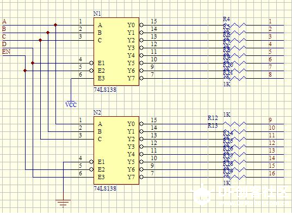Click the junction dot on input line B
This screenshot has width=292, height=215.
point(48,33)
